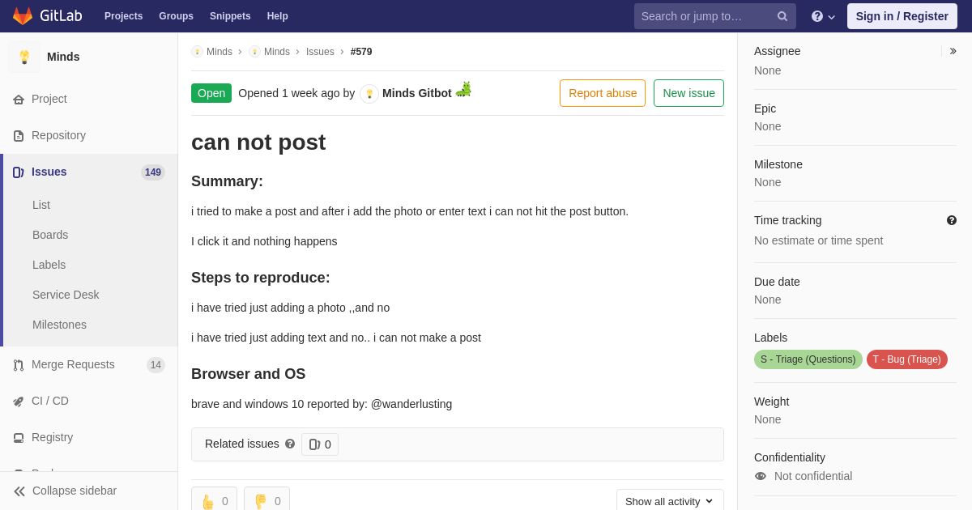The image size is (972, 510).
Task: Open Service Desk
Action: (66, 295)
